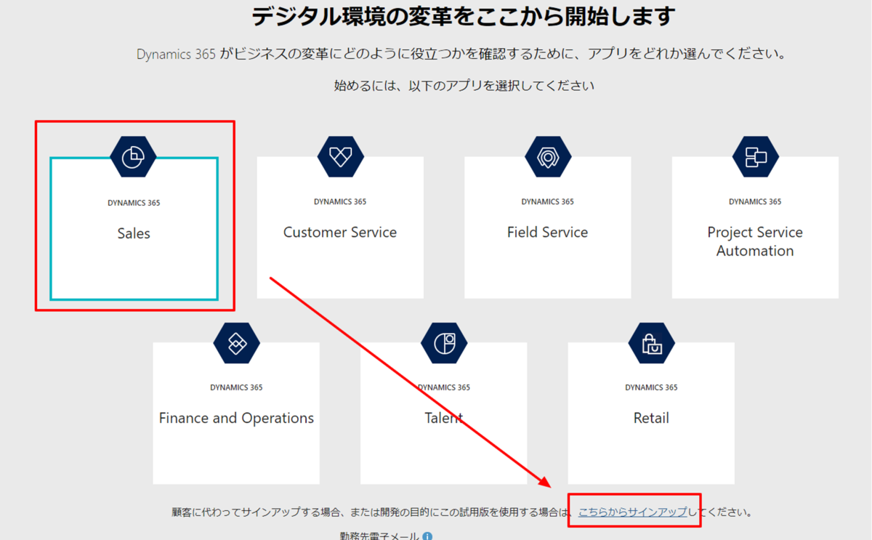
Task: Click the デジタル環境の変革をここから開始します heading
Action: pos(463,16)
